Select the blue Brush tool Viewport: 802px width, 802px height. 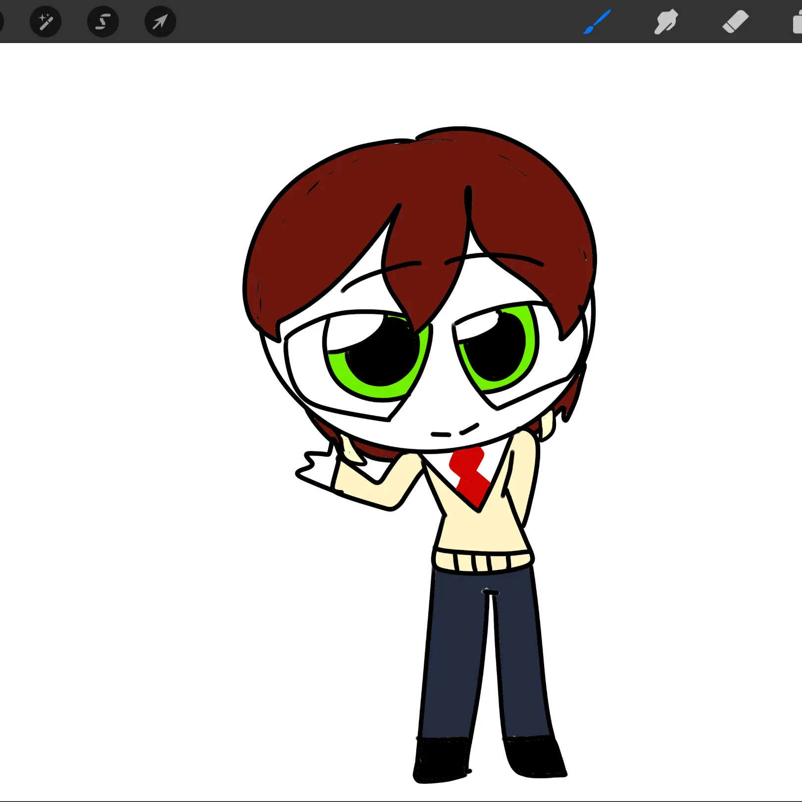[597, 22]
